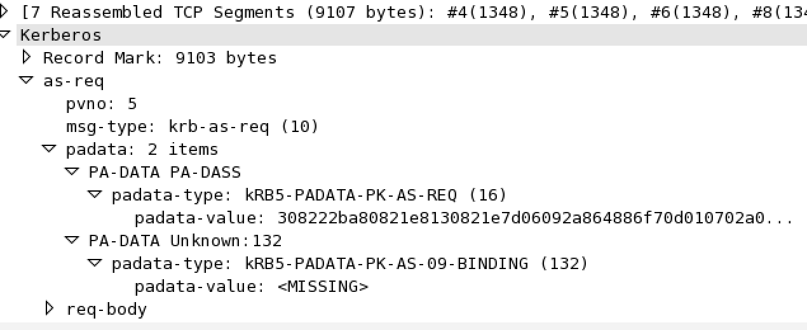This screenshot has height=330, width=807.
Task: Select the padata-value <MISSING> row
Action: point(252,286)
